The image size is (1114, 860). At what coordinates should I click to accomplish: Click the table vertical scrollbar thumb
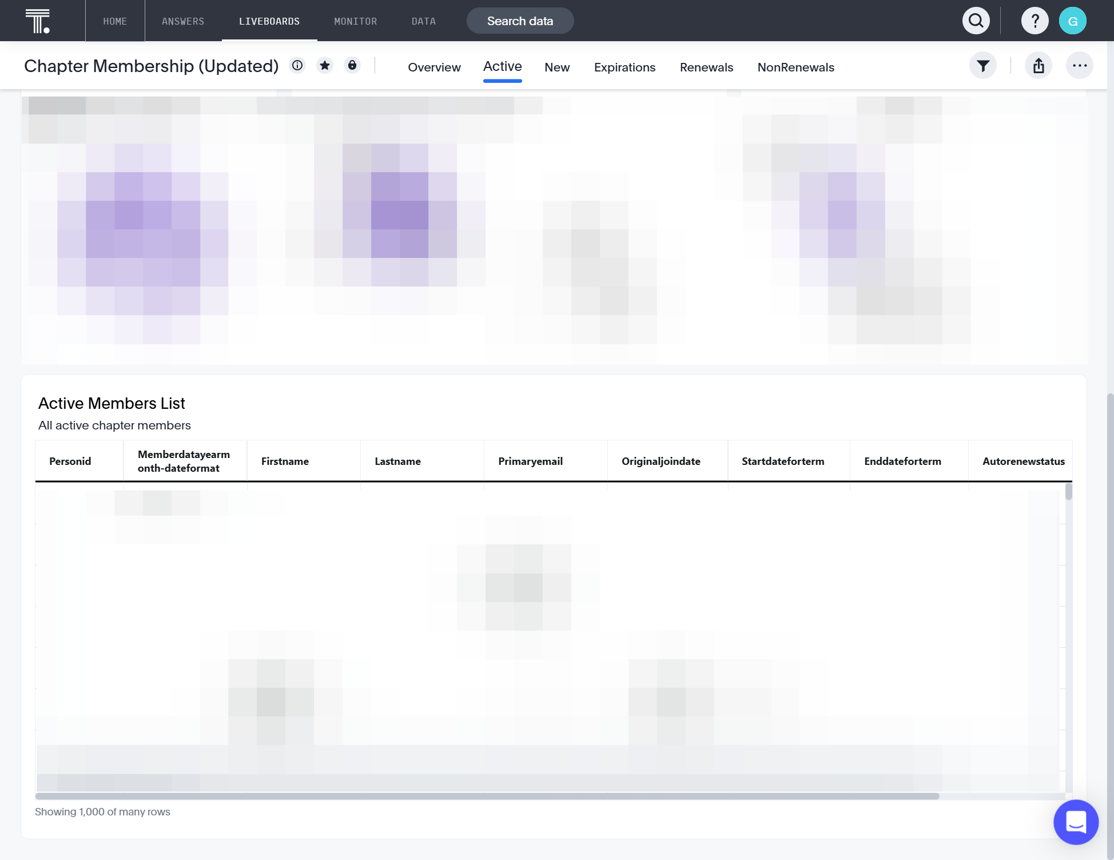[x=1068, y=492]
